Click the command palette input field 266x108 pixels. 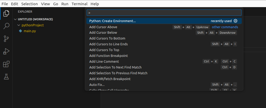click(164, 13)
